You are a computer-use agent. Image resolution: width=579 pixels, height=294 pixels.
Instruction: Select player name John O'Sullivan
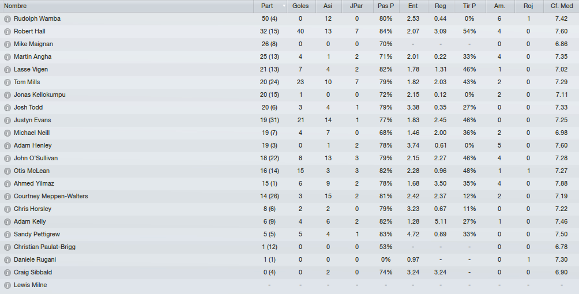point(36,158)
